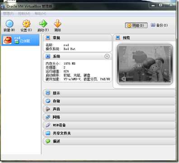
Task: Click the 已休眠 saved-state icon
Action: (x=16, y=42)
